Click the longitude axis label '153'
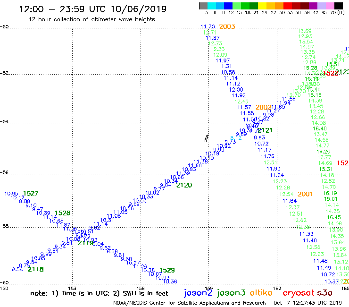 point(72,289)
